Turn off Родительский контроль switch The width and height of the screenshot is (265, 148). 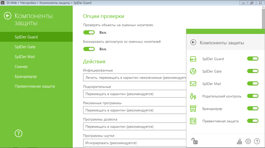tap(253, 96)
